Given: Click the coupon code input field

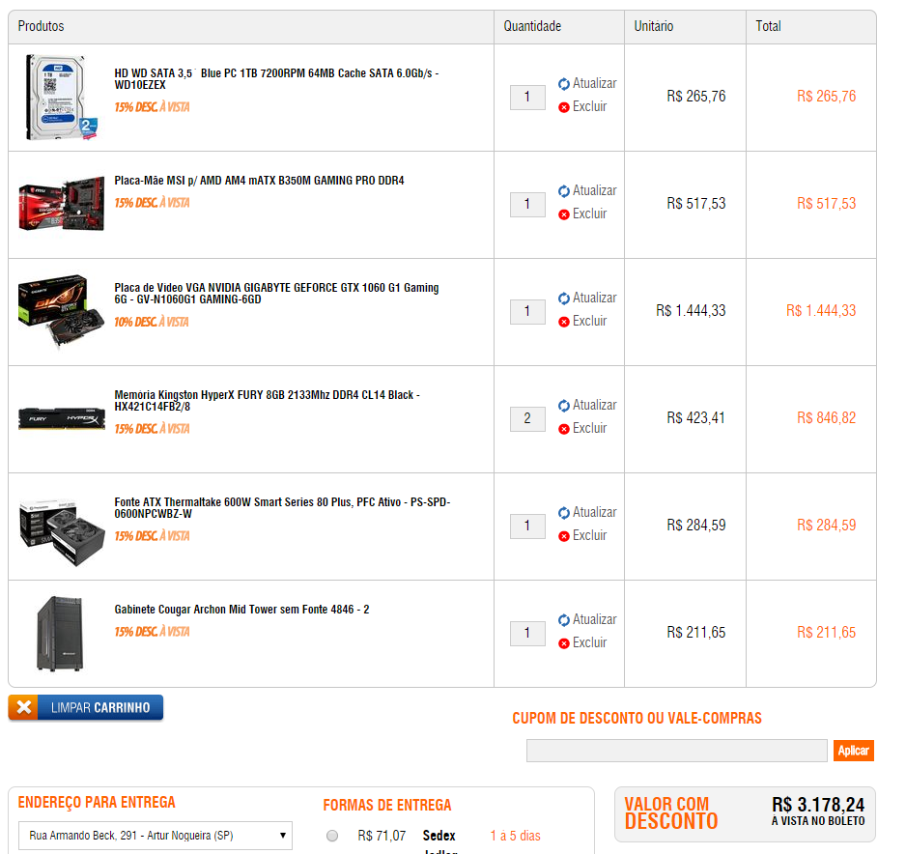Looking at the screenshot, I should [x=677, y=751].
